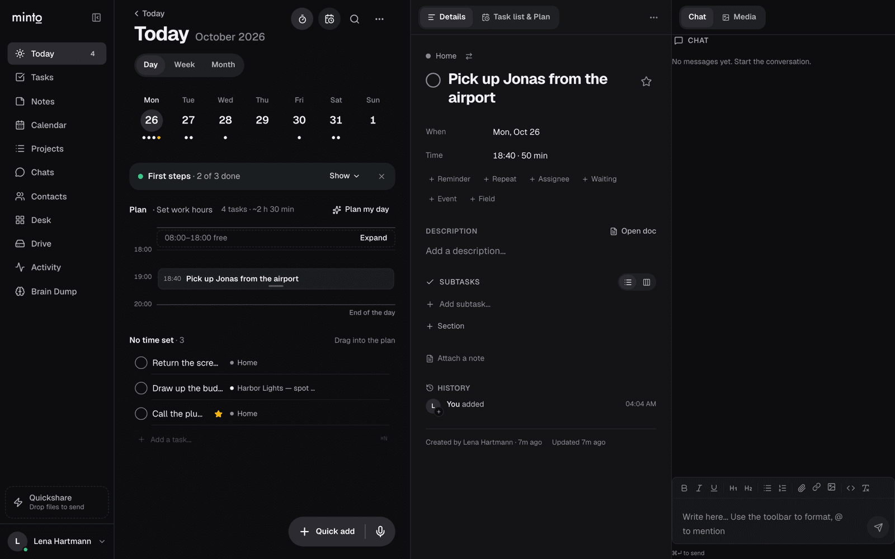Viewport: 895px width, 559px height.
Task: Insert a link in the chat toolbar
Action: (x=817, y=487)
